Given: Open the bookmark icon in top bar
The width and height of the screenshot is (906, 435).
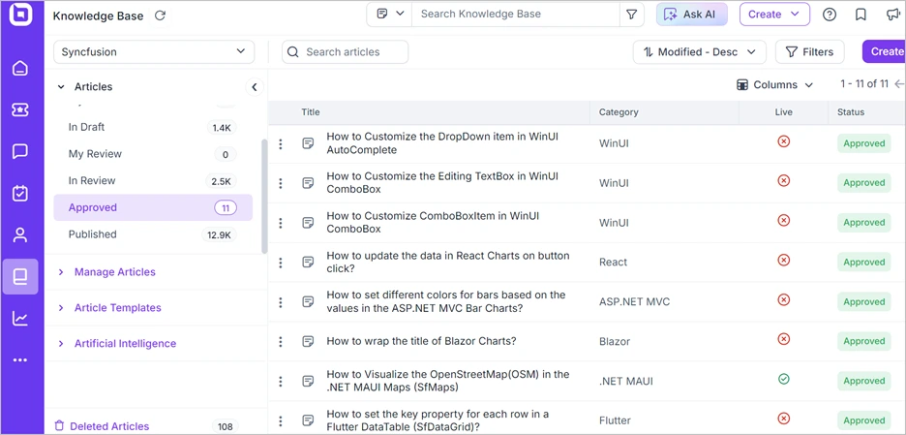Looking at the screenshot, I should pyautogui.click(x=861, y=15).
